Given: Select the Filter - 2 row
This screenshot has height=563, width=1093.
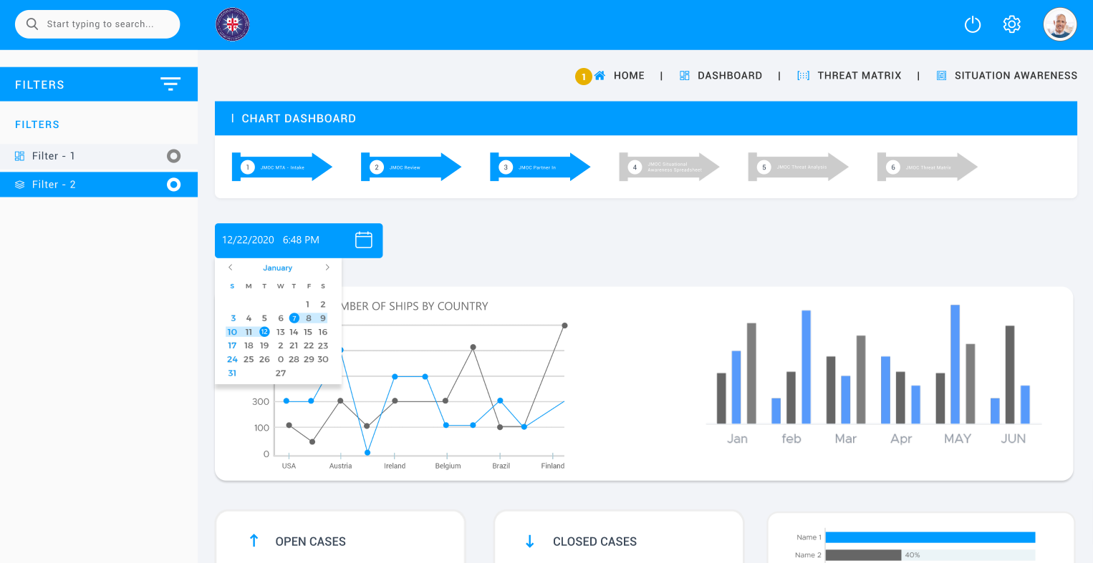Looking at the screenshot, I should pos(99,185).
